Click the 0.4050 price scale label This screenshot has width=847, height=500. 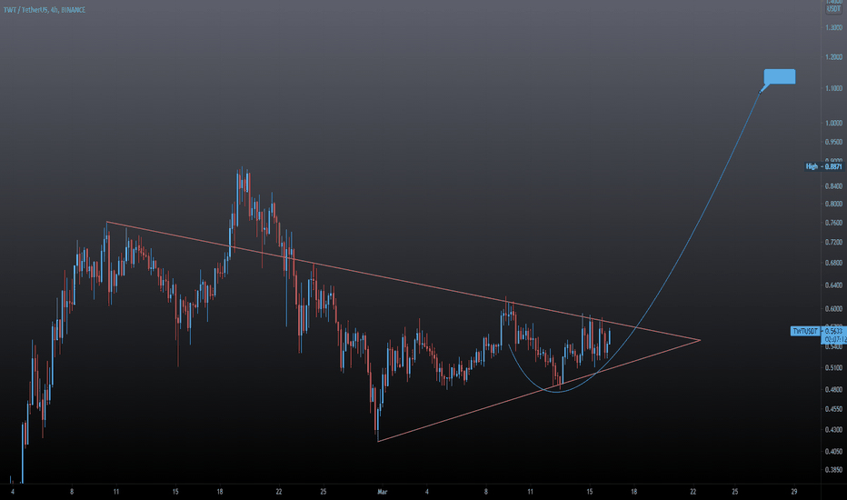(833, 451)
